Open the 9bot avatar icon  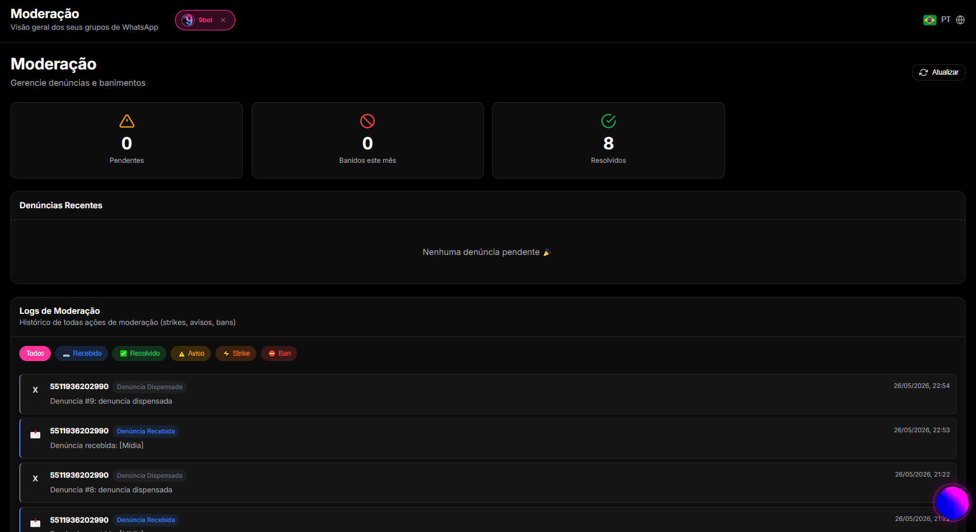(187, 20)
